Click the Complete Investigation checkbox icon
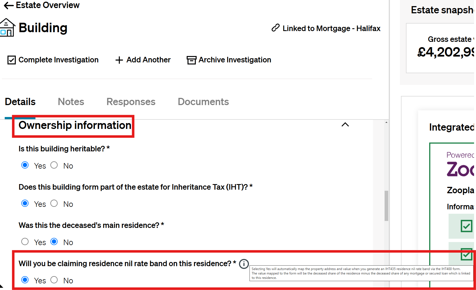Screen dimensions: 476x290 pos(12,60)
